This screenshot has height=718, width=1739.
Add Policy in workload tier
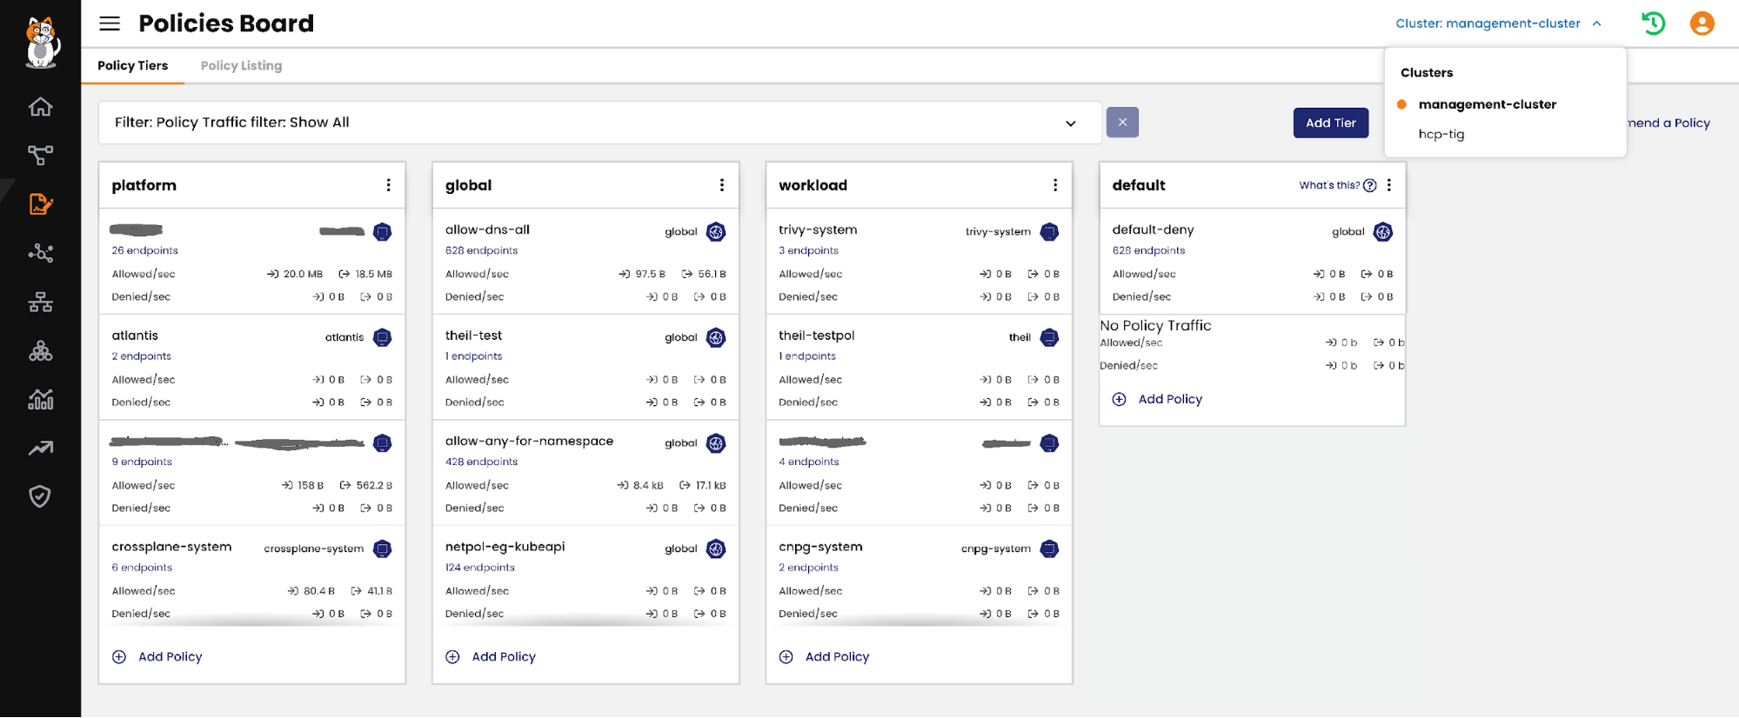click(x=825, y=657)
